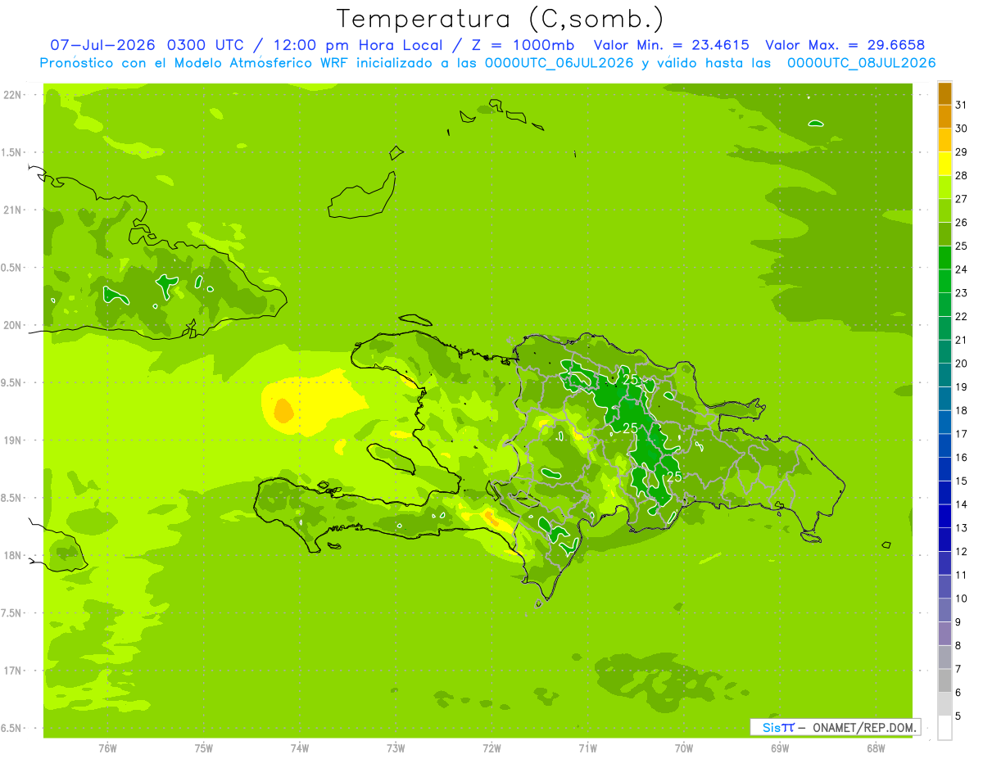The height and width of the screenshot is (759, 983).
Task: Click the yellow legend swatch between 28 and 29
Action: coord(944,164)
